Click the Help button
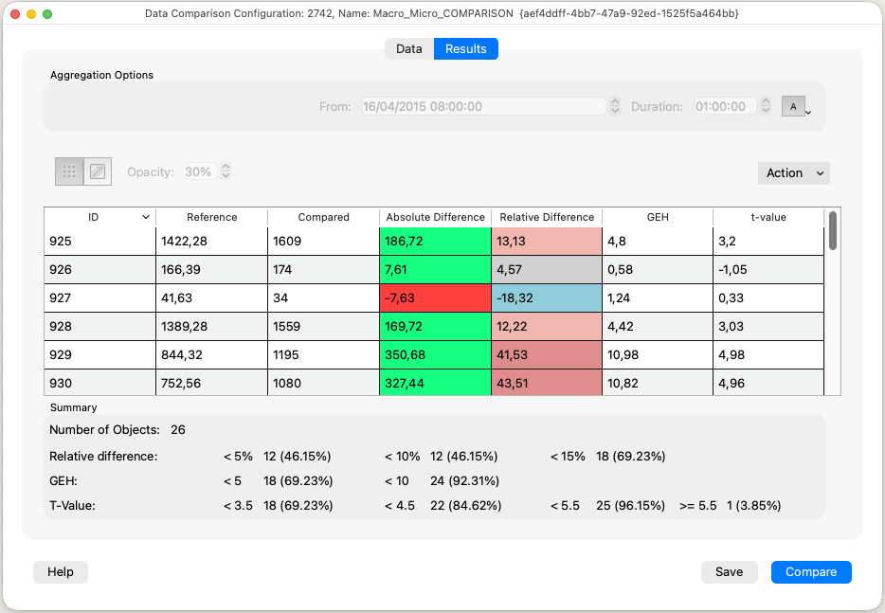 [61, 572]
